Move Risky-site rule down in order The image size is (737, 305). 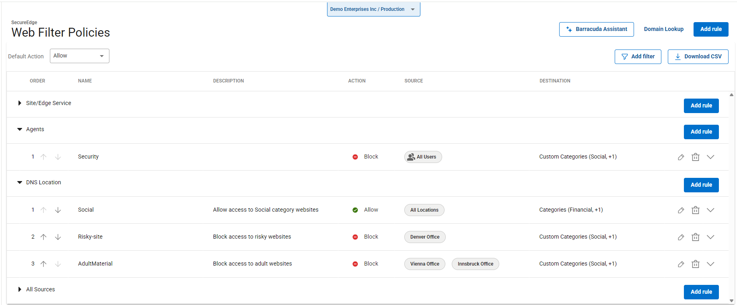(x=58, y=237)
